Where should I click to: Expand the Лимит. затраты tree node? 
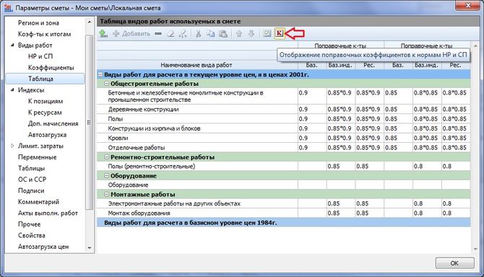pos(12,146)
